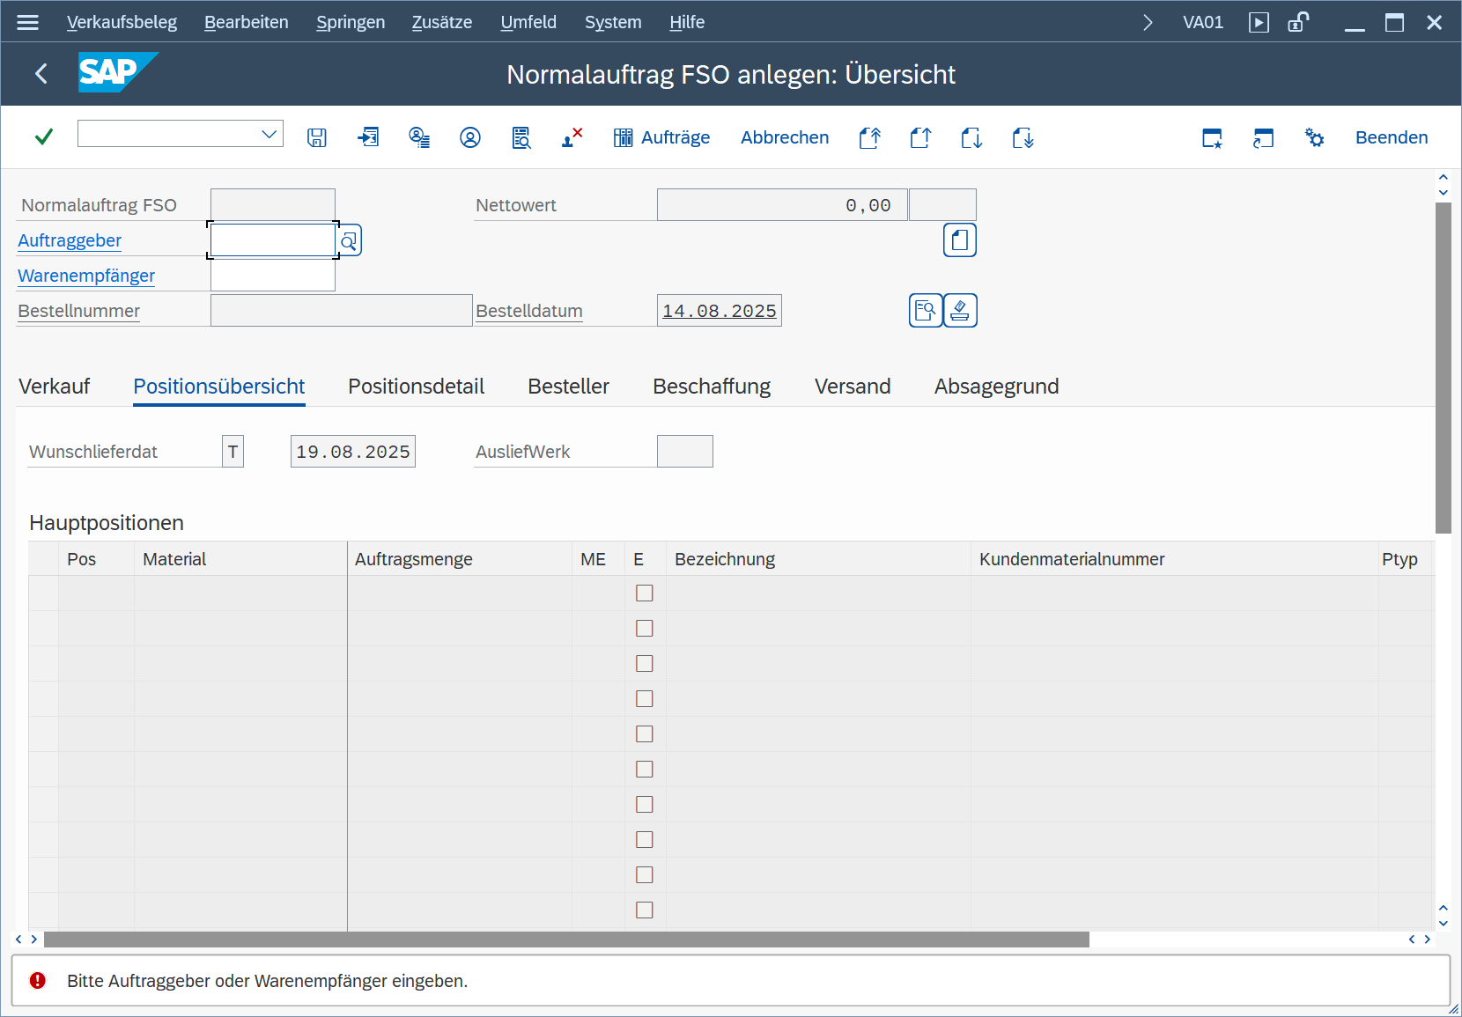1462x1017 pixels.
Task: Click the Abbrechen button
Action: coord(784,137)
